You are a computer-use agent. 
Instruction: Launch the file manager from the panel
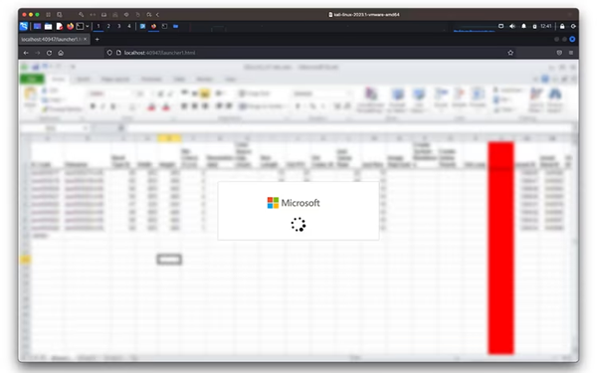pos(49,26)
